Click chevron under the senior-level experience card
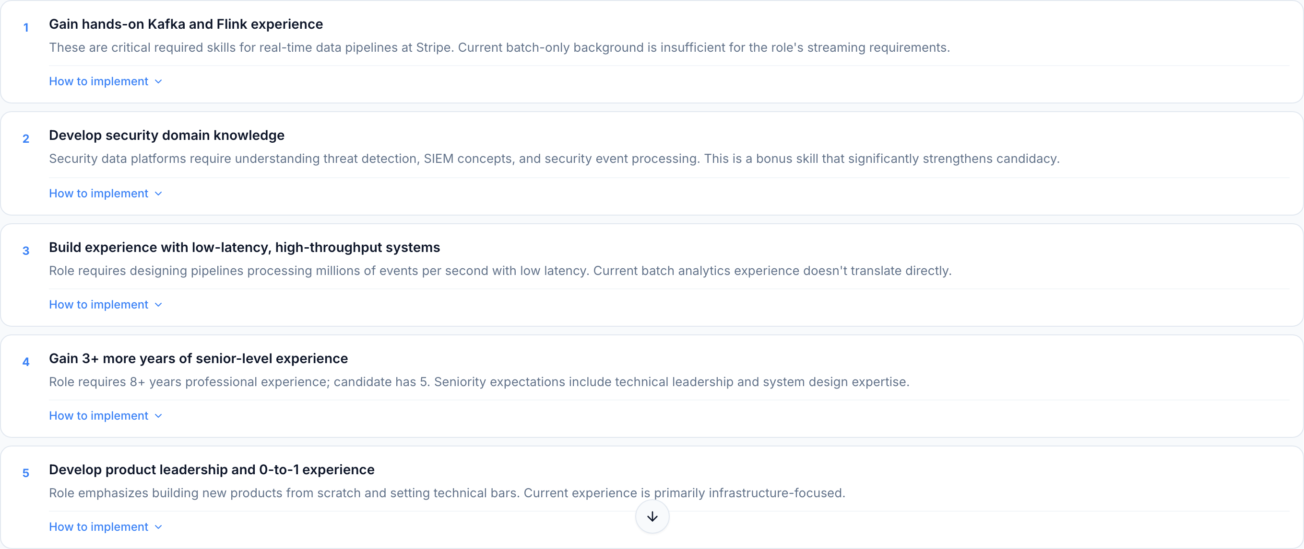The height and width of the screenshot is (549, 1304). pos(158,416)
